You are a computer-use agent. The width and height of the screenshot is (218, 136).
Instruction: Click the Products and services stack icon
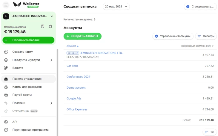click(x=6, y=60)
